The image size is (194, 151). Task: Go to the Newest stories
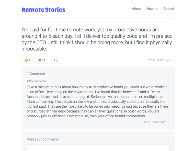click(x=152, y=9)
